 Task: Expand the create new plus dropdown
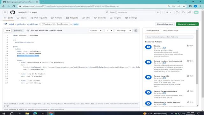pyautogui.click(x=169, y=12)
